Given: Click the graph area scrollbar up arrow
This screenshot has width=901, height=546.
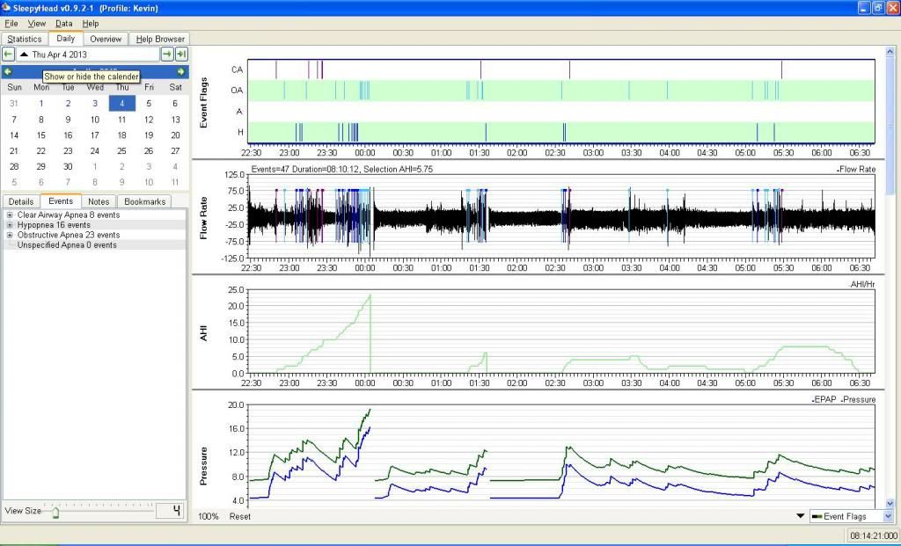Looking at the screenshot, I should point(890,52).
